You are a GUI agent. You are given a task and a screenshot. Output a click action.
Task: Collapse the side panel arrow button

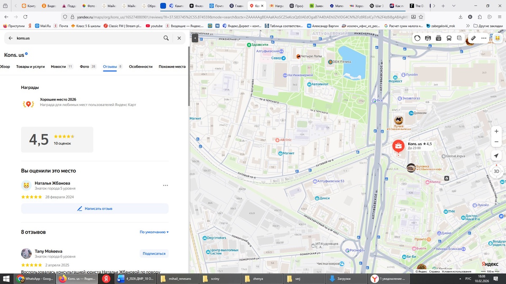click(194, 38)
